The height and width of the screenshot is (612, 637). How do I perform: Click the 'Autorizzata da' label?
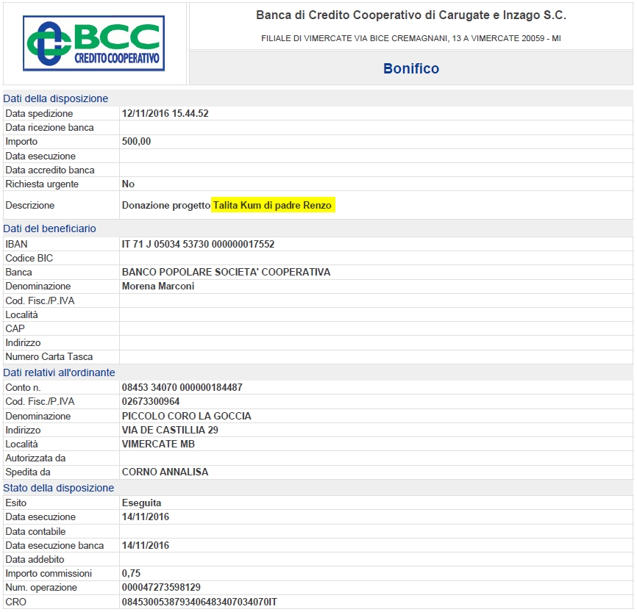click(35, 458)
